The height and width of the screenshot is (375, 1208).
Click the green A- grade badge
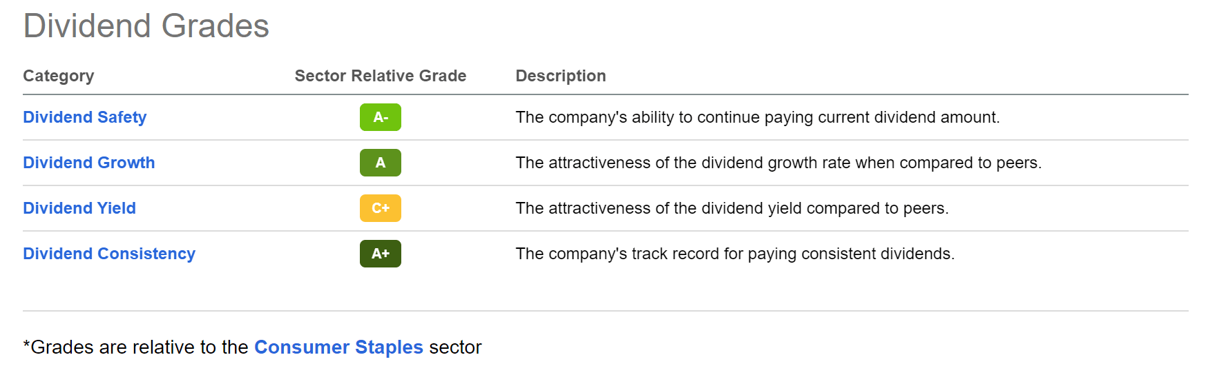click(x=380, y=117)
